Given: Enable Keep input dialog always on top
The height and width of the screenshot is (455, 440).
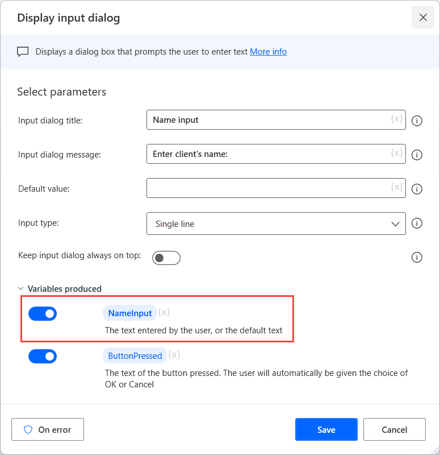Looking at the screenshot, I should click(166, 258).
